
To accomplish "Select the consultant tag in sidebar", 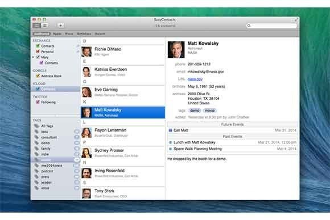I will coord(49,137).
